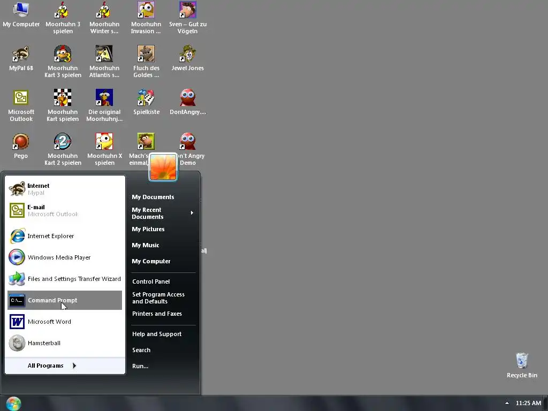Open Internet Mypal from Start menu

click(x=65, y=189)
